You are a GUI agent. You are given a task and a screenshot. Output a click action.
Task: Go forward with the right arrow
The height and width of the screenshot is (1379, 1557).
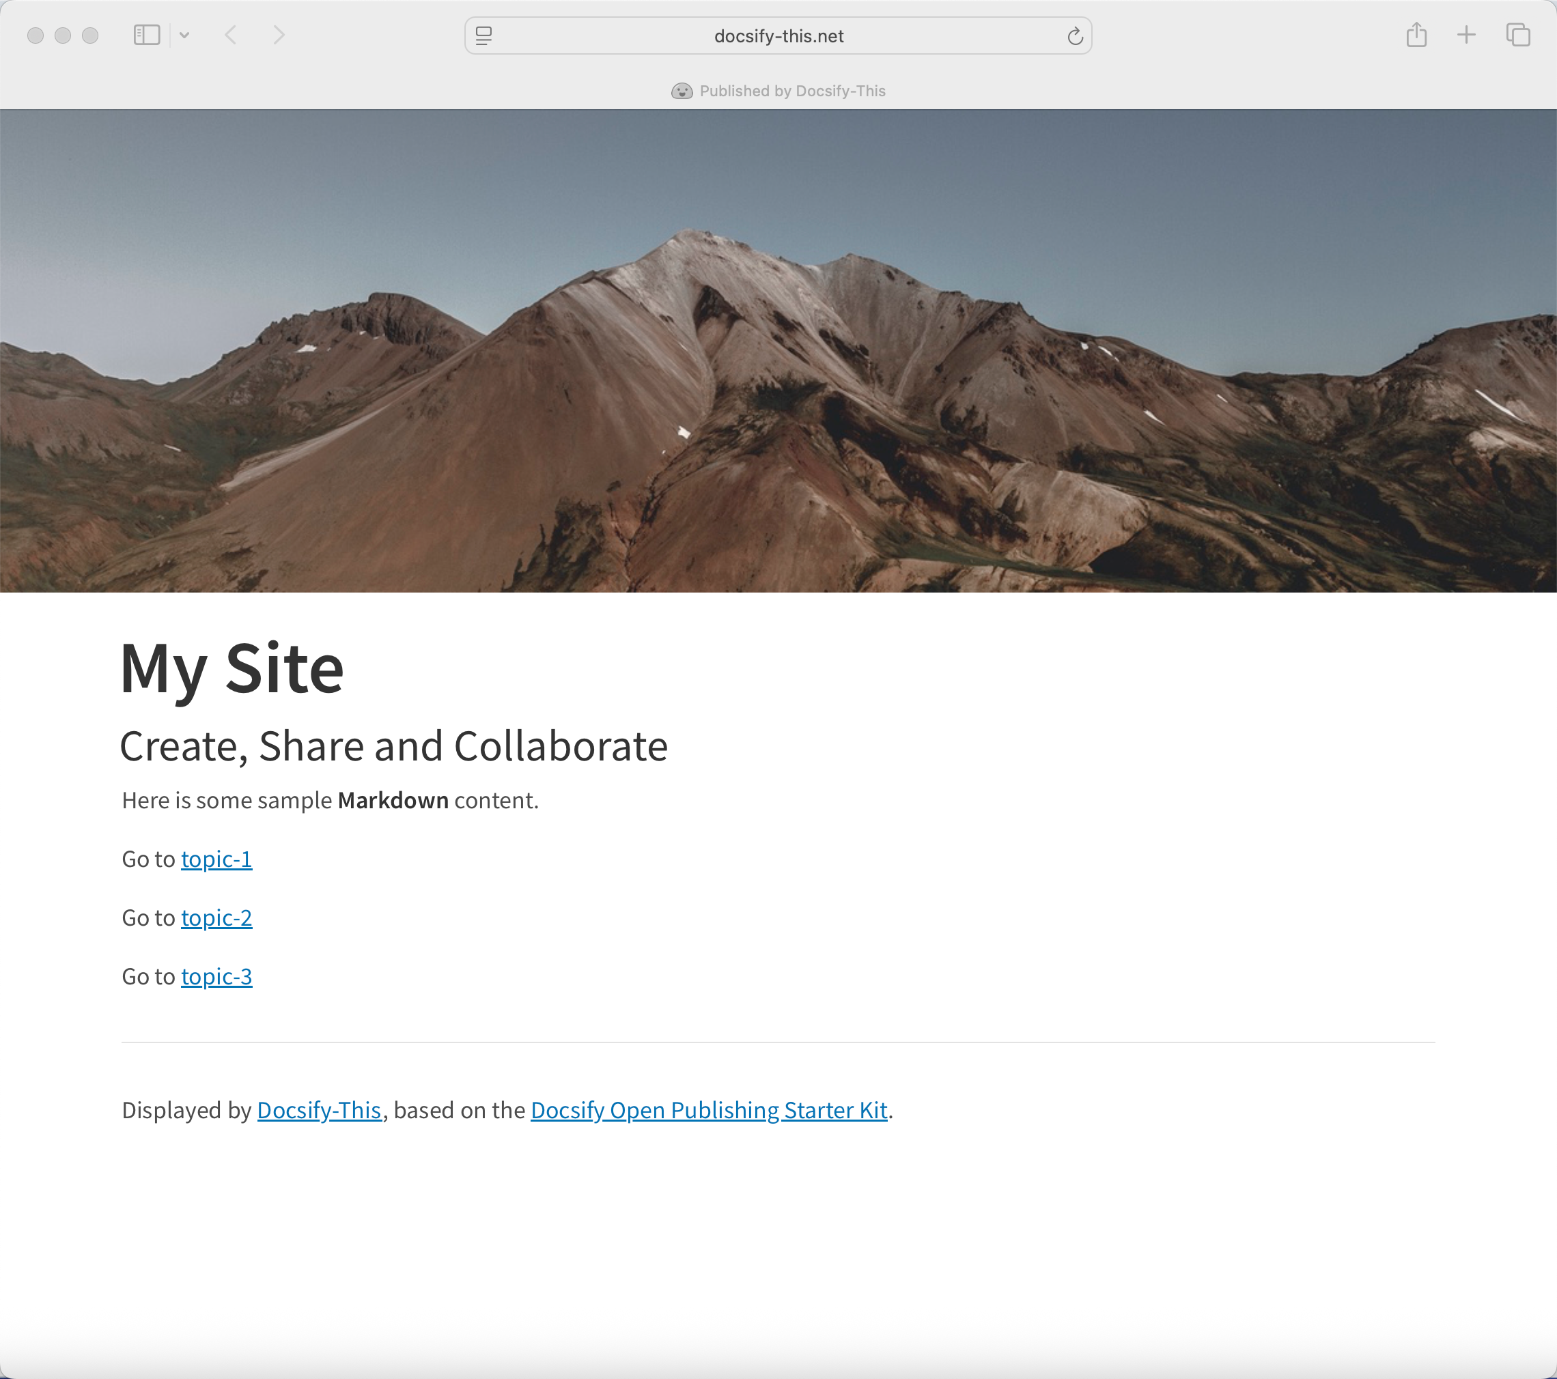coord(279,35)
